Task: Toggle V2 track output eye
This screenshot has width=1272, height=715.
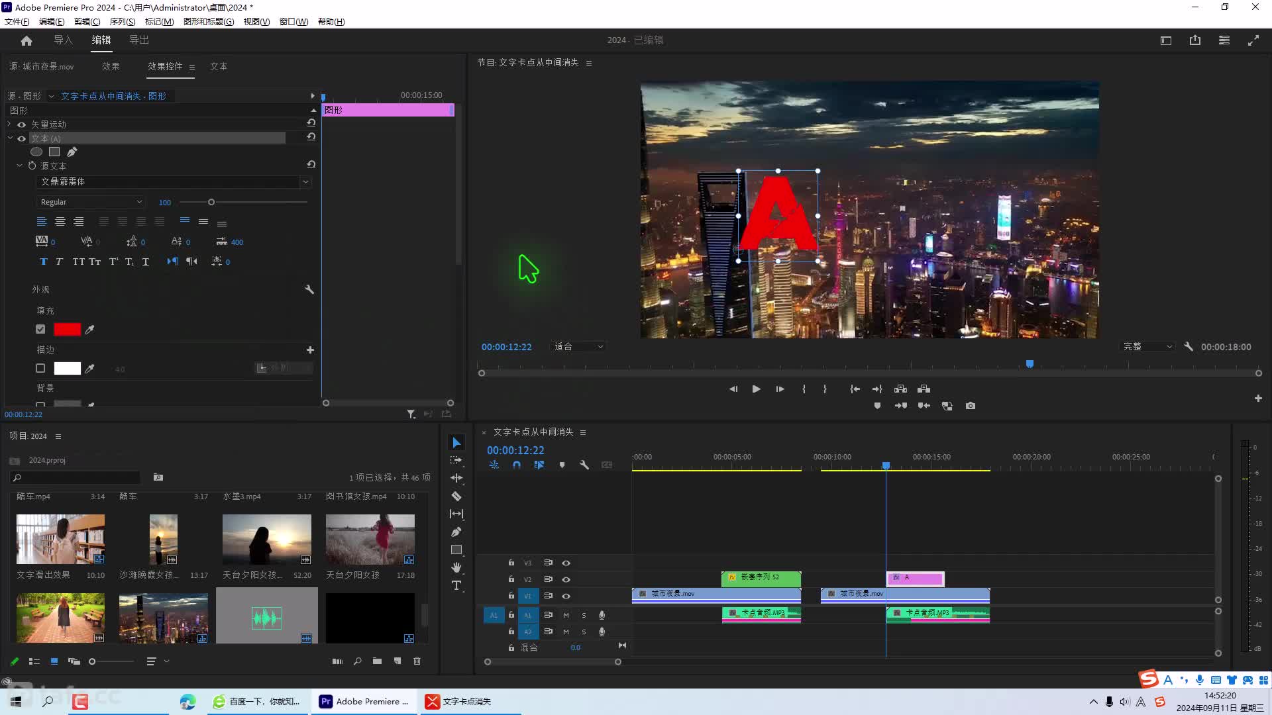Action: click(x=566, y=579)
